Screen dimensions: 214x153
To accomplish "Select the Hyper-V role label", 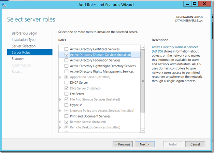I will (x=76, y=105).
